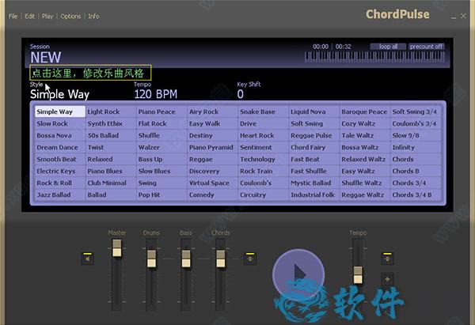This screenshot has width=475, height=325.
Task: Click the Master volume fader
Action: pyautogui.click(x=117, y=250)
